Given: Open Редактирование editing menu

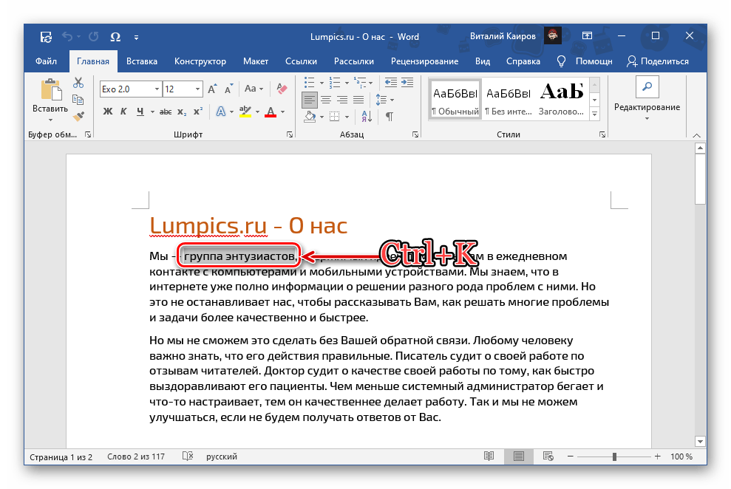Looking at the screenshot, I should click(x=647, y=100).
